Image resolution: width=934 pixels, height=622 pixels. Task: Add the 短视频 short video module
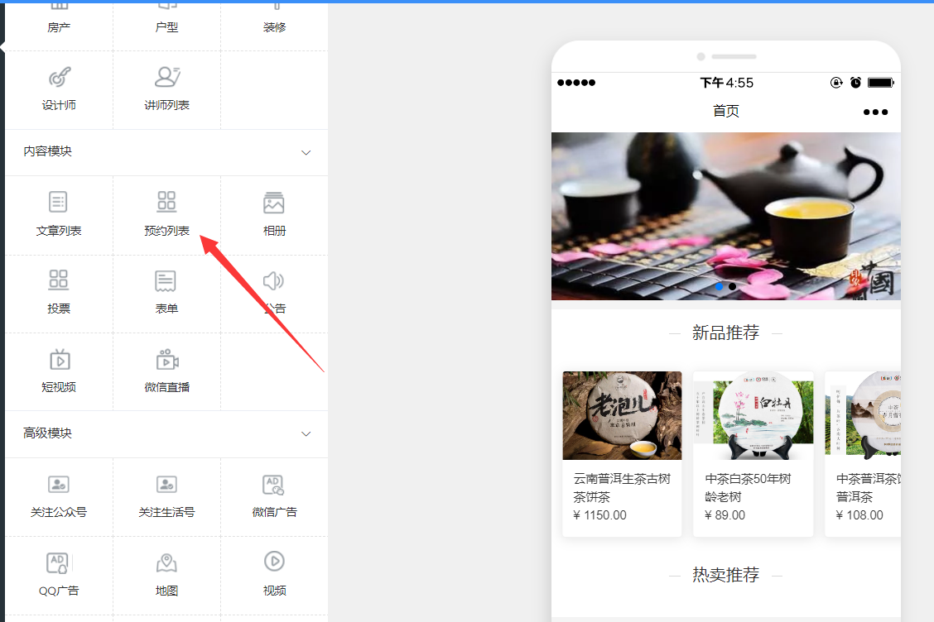(59, 371)
